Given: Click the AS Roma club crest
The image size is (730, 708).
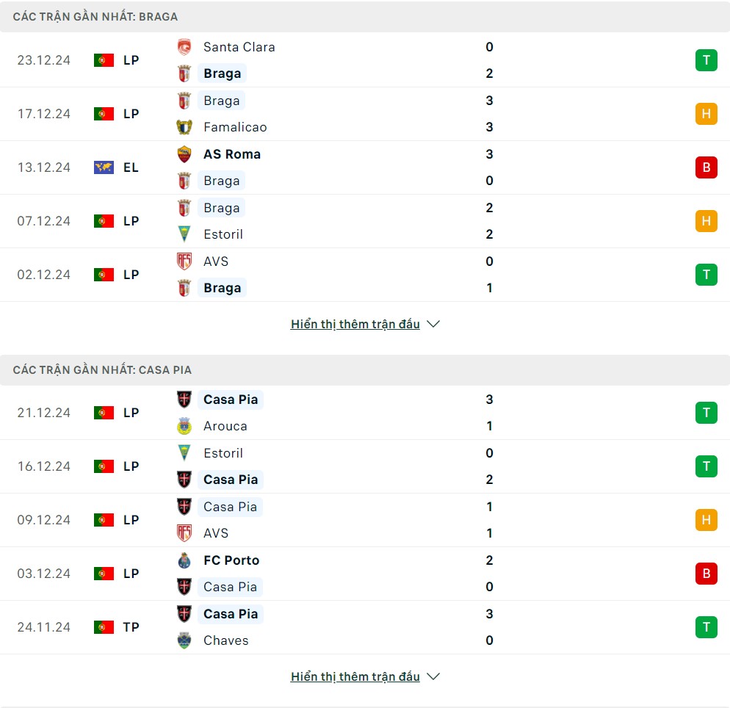Looking at the screenshot, I should point(184,154).
